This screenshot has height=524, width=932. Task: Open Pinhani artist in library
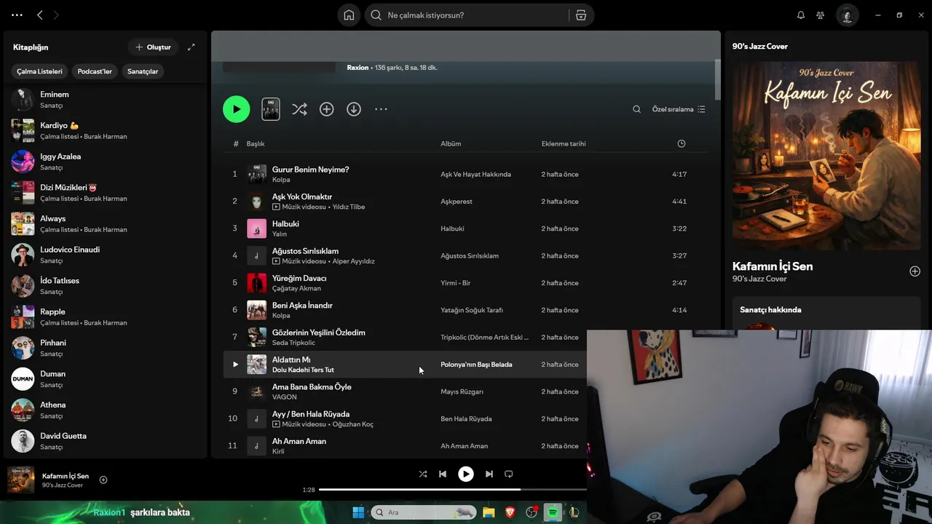pos(106,348)
